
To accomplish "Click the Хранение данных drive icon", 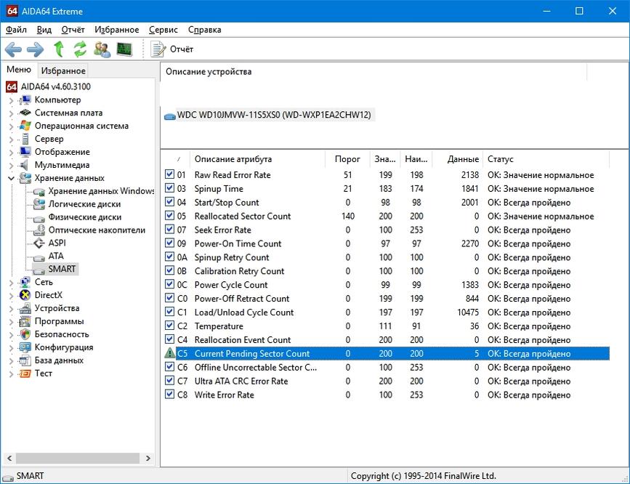I will 25,177.
